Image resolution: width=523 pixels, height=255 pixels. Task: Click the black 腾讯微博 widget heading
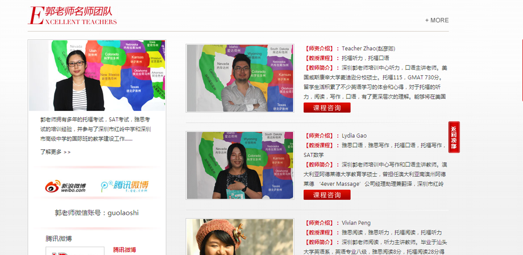coord(59,239)
